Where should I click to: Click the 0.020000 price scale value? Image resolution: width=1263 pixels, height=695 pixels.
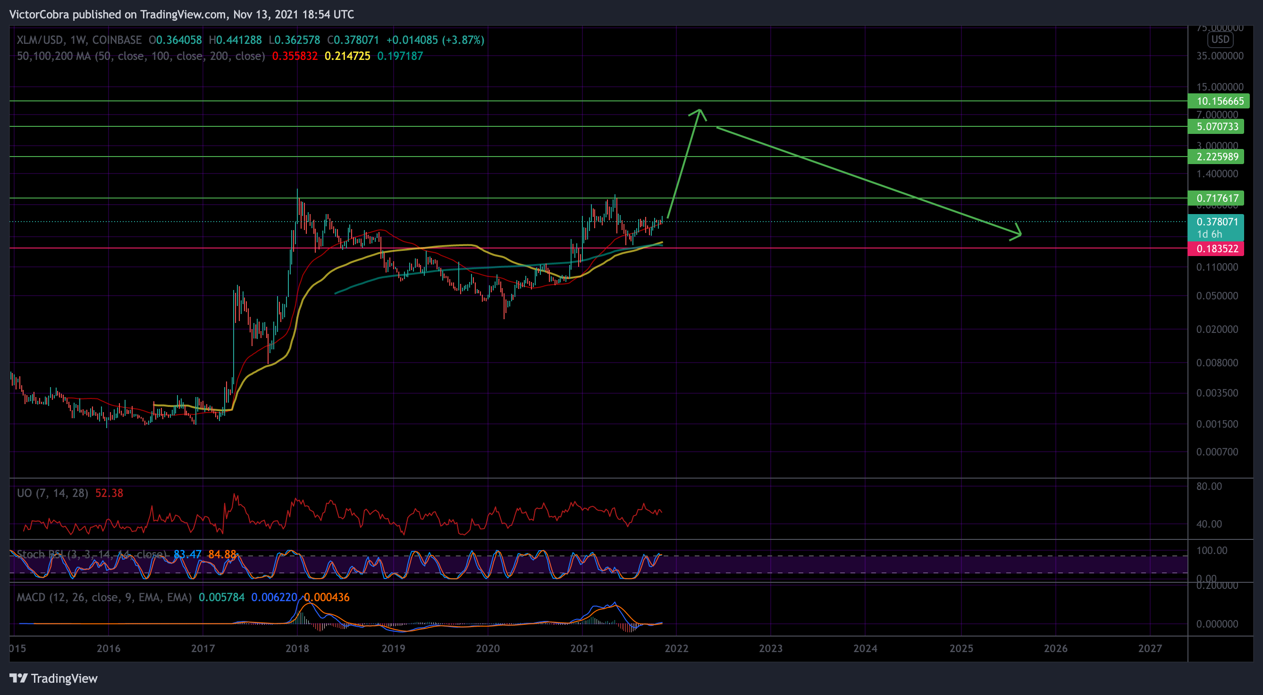pyautogui.click(x=1217, y=329)
